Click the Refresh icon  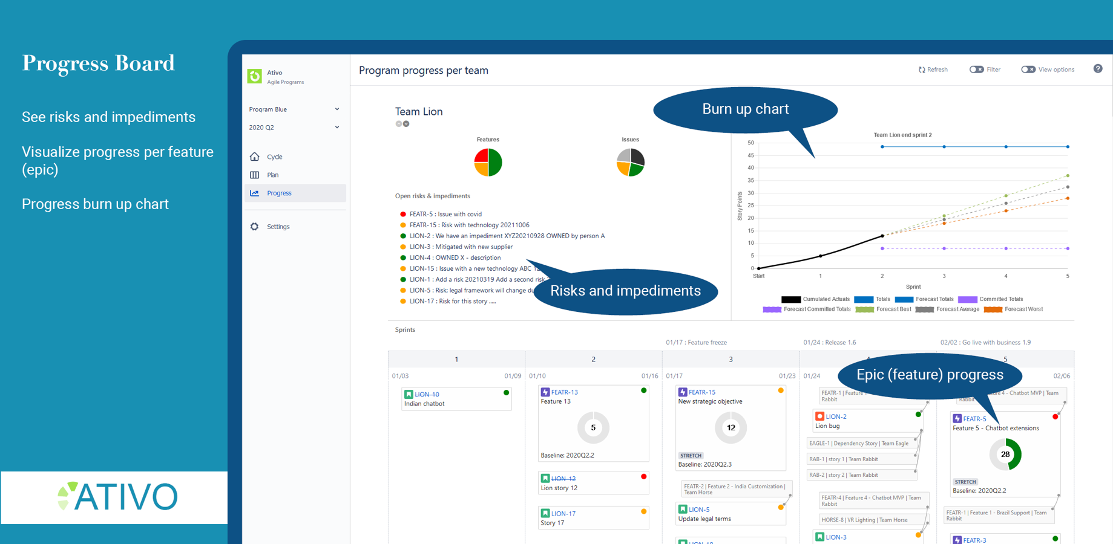click(x=922, y=70)
